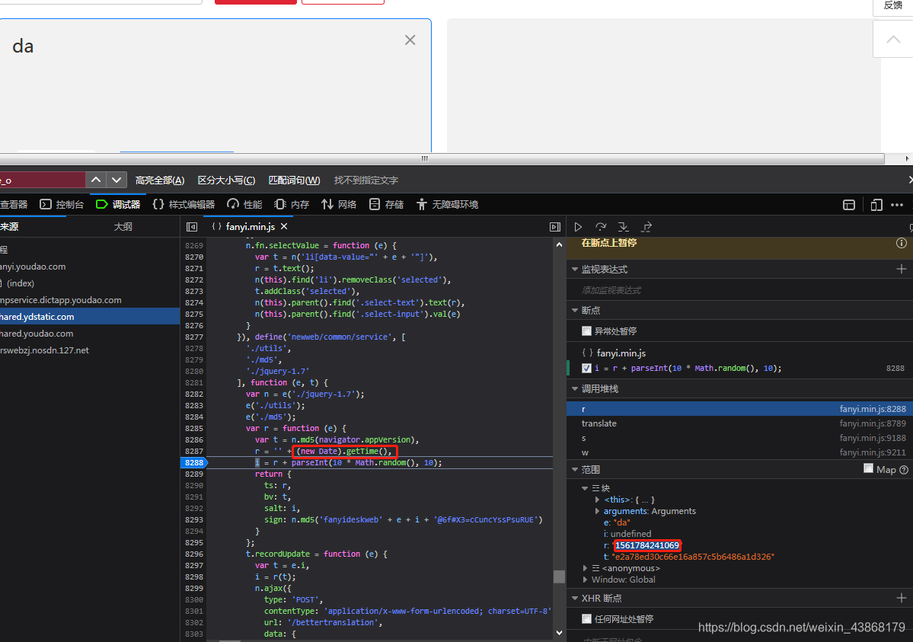Uncheck the line 8288 breakpoint checkbox
913x642 pixels.
pyautogui.click(x=587, y=368)
